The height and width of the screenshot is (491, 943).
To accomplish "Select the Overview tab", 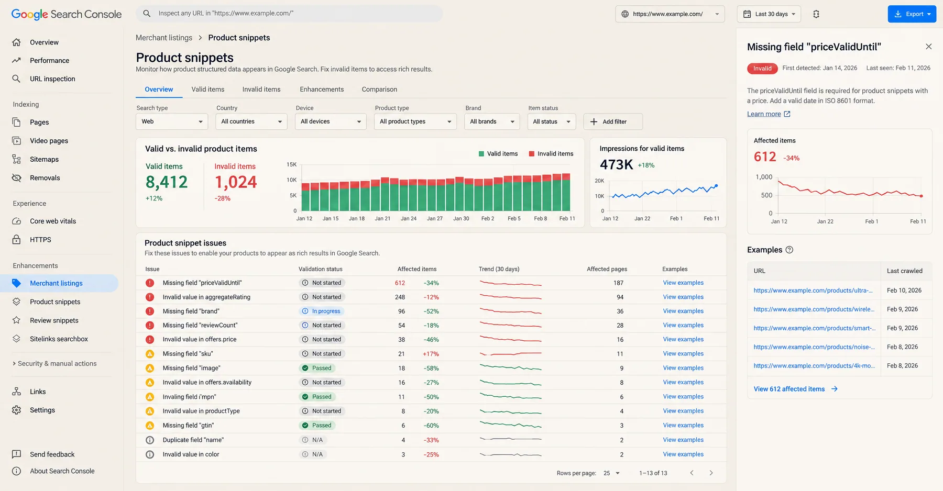I will point(159,90).
